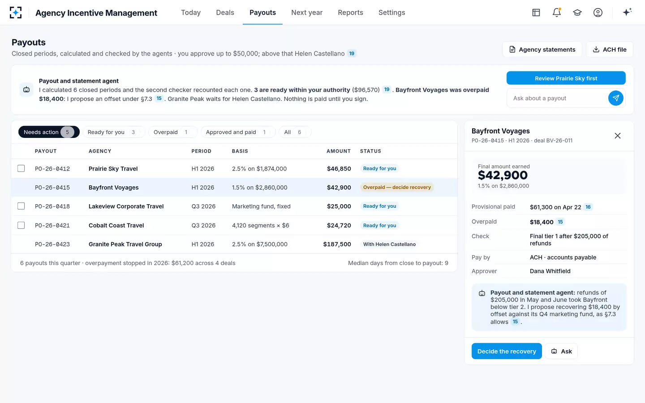645x403 pixels.
Task: Select the Lakeview Corporate Travel payout checkbox
Action: click(21, 206)
